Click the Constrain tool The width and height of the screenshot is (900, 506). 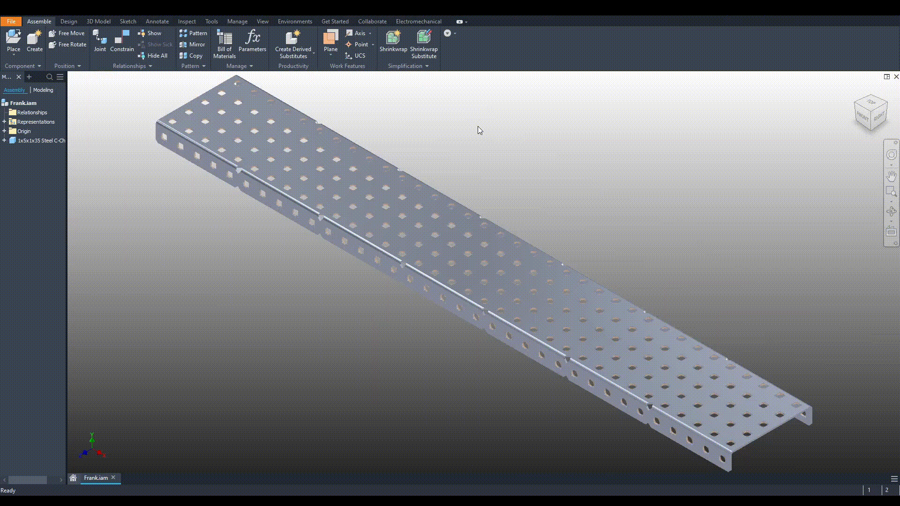tap(122, 41)
